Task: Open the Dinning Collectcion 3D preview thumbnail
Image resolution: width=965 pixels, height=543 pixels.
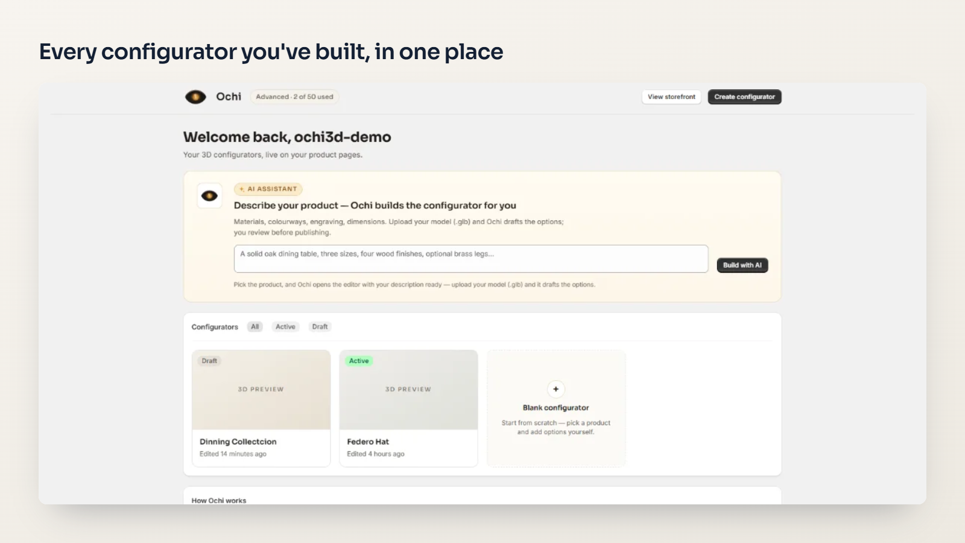Action: pyautogui.click(x=261, y=390)
